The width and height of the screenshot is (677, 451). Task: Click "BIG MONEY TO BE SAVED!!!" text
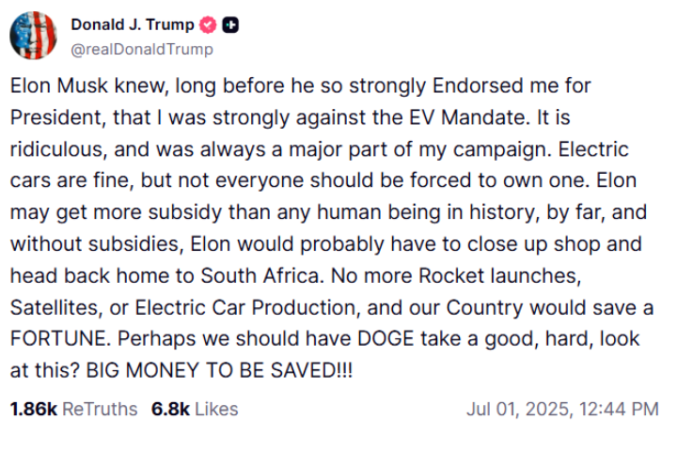point(219,370)
